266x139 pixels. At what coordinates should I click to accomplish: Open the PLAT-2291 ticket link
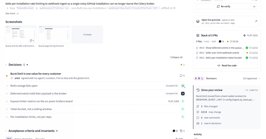[252, 35]
